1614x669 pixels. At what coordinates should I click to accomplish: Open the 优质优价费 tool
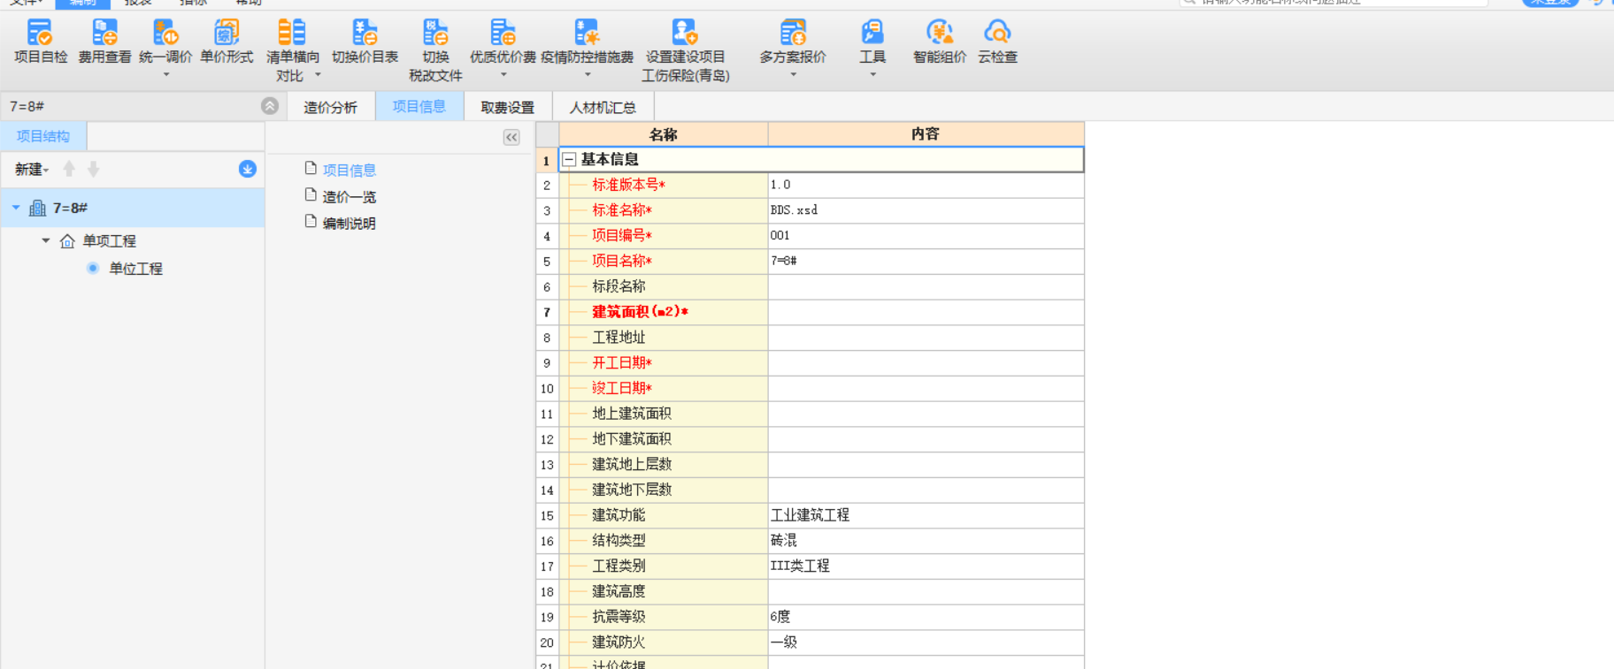click(503, 42)
